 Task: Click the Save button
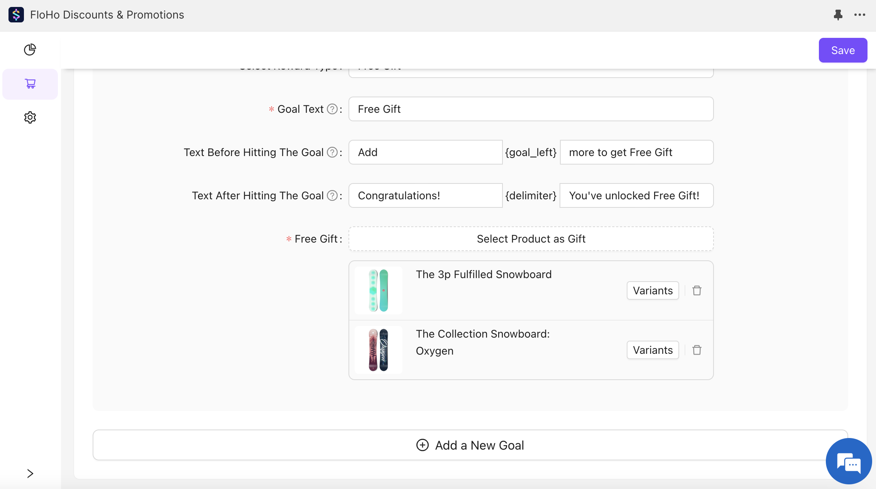point(843,50)
